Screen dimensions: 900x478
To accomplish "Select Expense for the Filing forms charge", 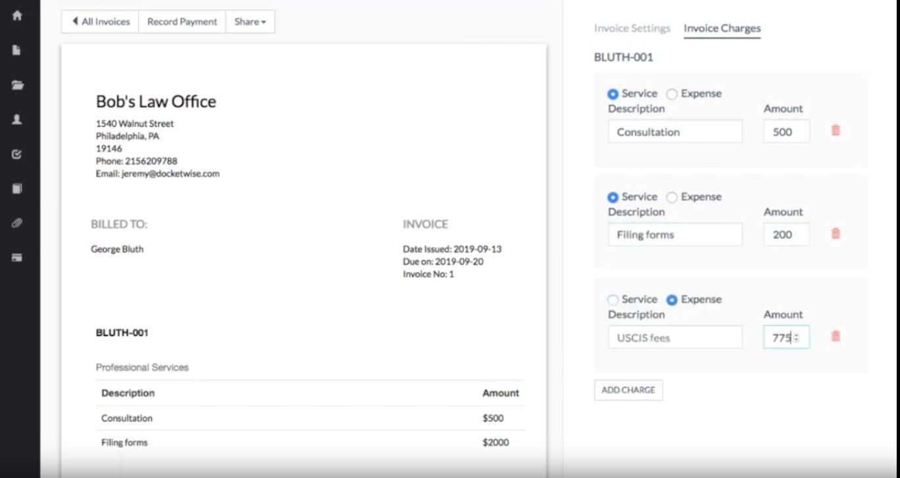I will tap(671, 196).
